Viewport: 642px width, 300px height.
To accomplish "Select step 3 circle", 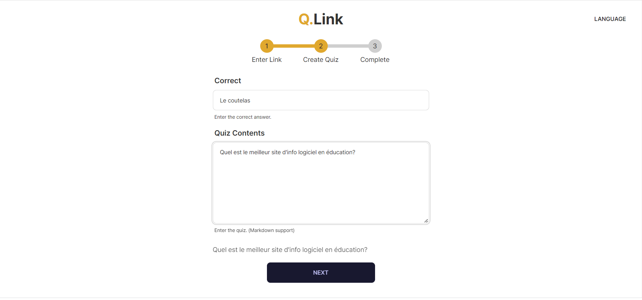I will tap(375, 46).
